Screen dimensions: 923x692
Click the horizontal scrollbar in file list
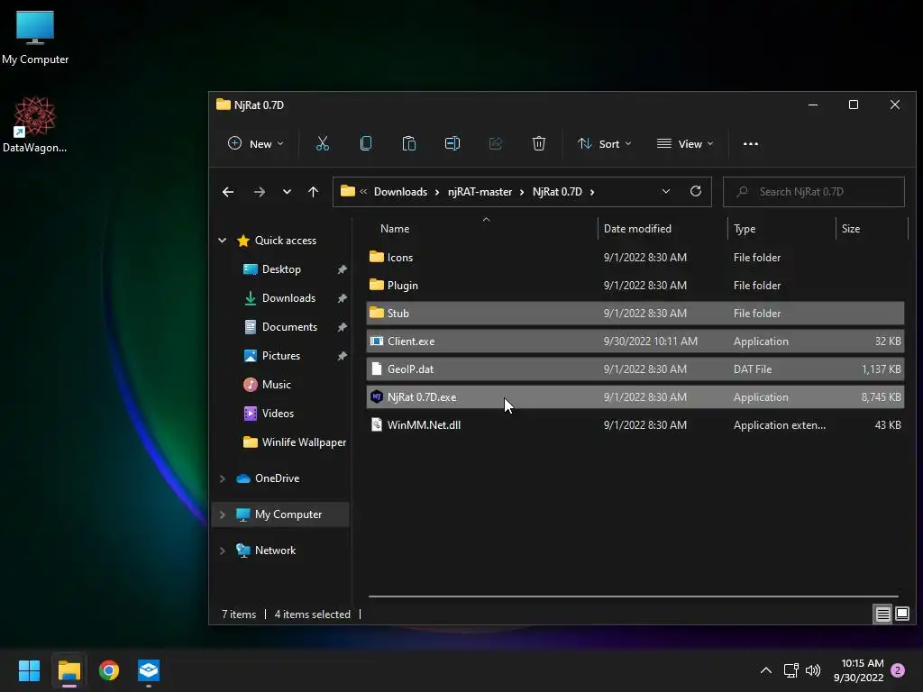634,596
